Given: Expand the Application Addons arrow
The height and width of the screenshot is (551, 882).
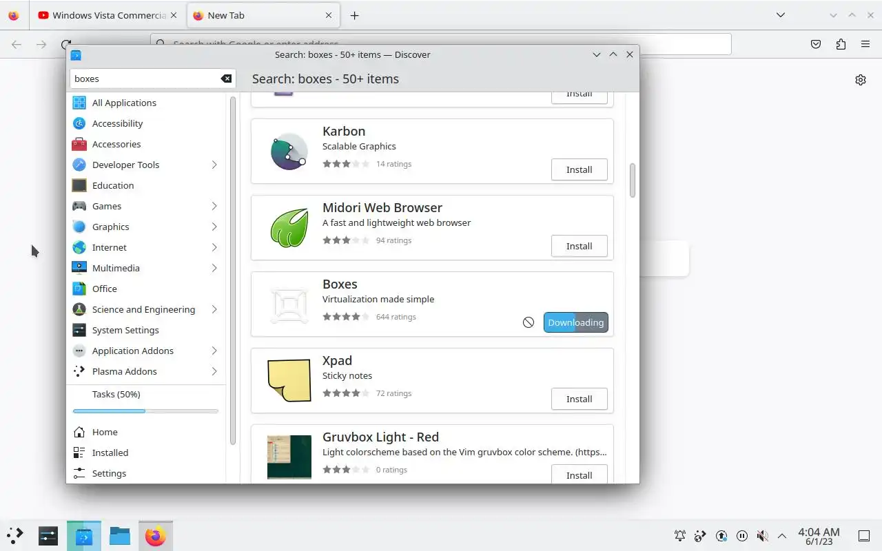Looking at the screenshot, I should tap(214, 351).
